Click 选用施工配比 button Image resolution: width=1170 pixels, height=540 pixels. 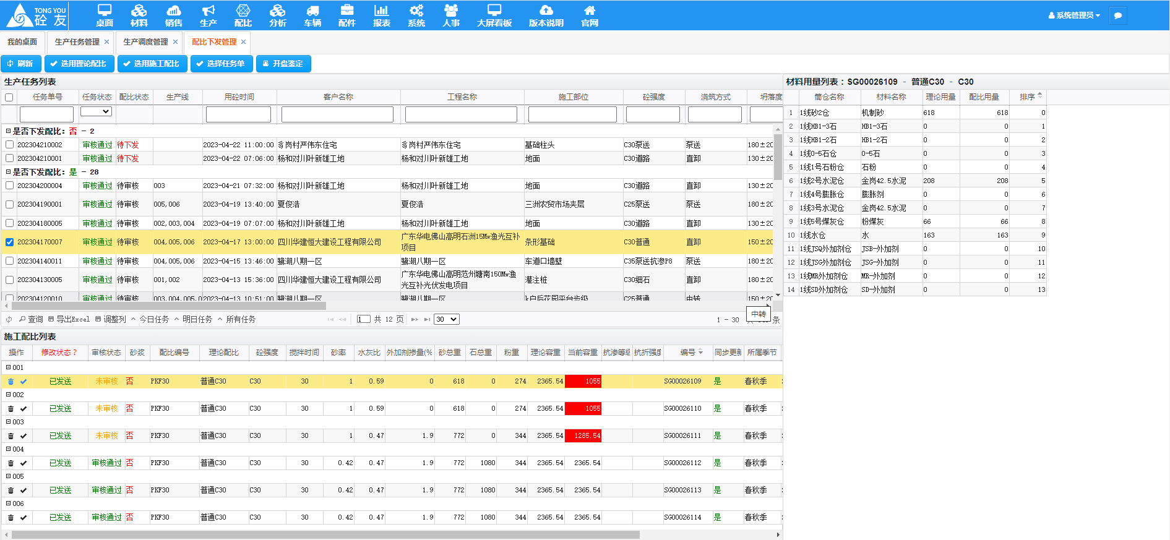coord(152,64)
